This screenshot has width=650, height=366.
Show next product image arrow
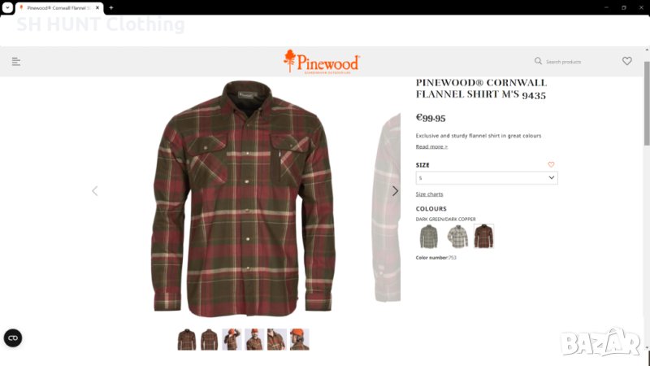point(395,191)
